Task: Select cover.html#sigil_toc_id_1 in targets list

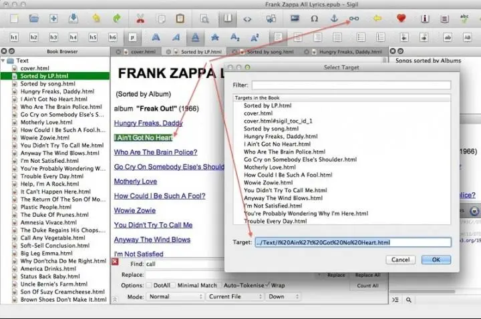Action: pyautogui.click(x=278, y=121)
